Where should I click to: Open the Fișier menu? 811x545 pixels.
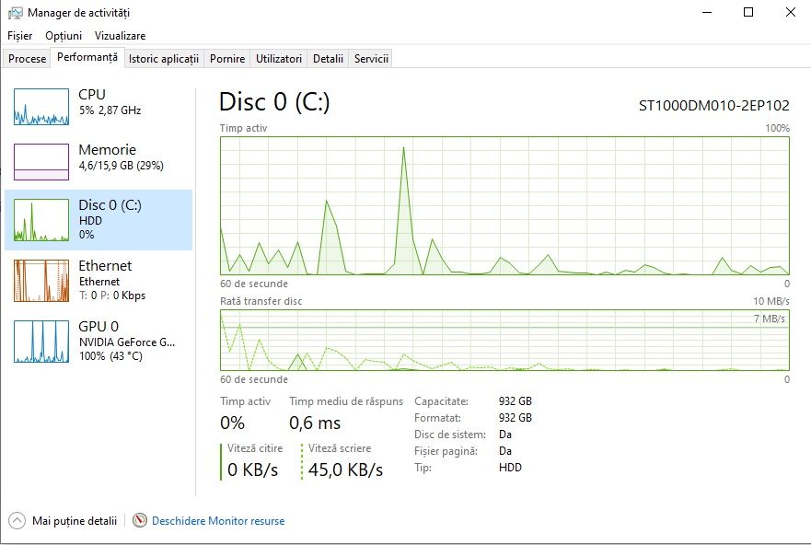(19, 36)
